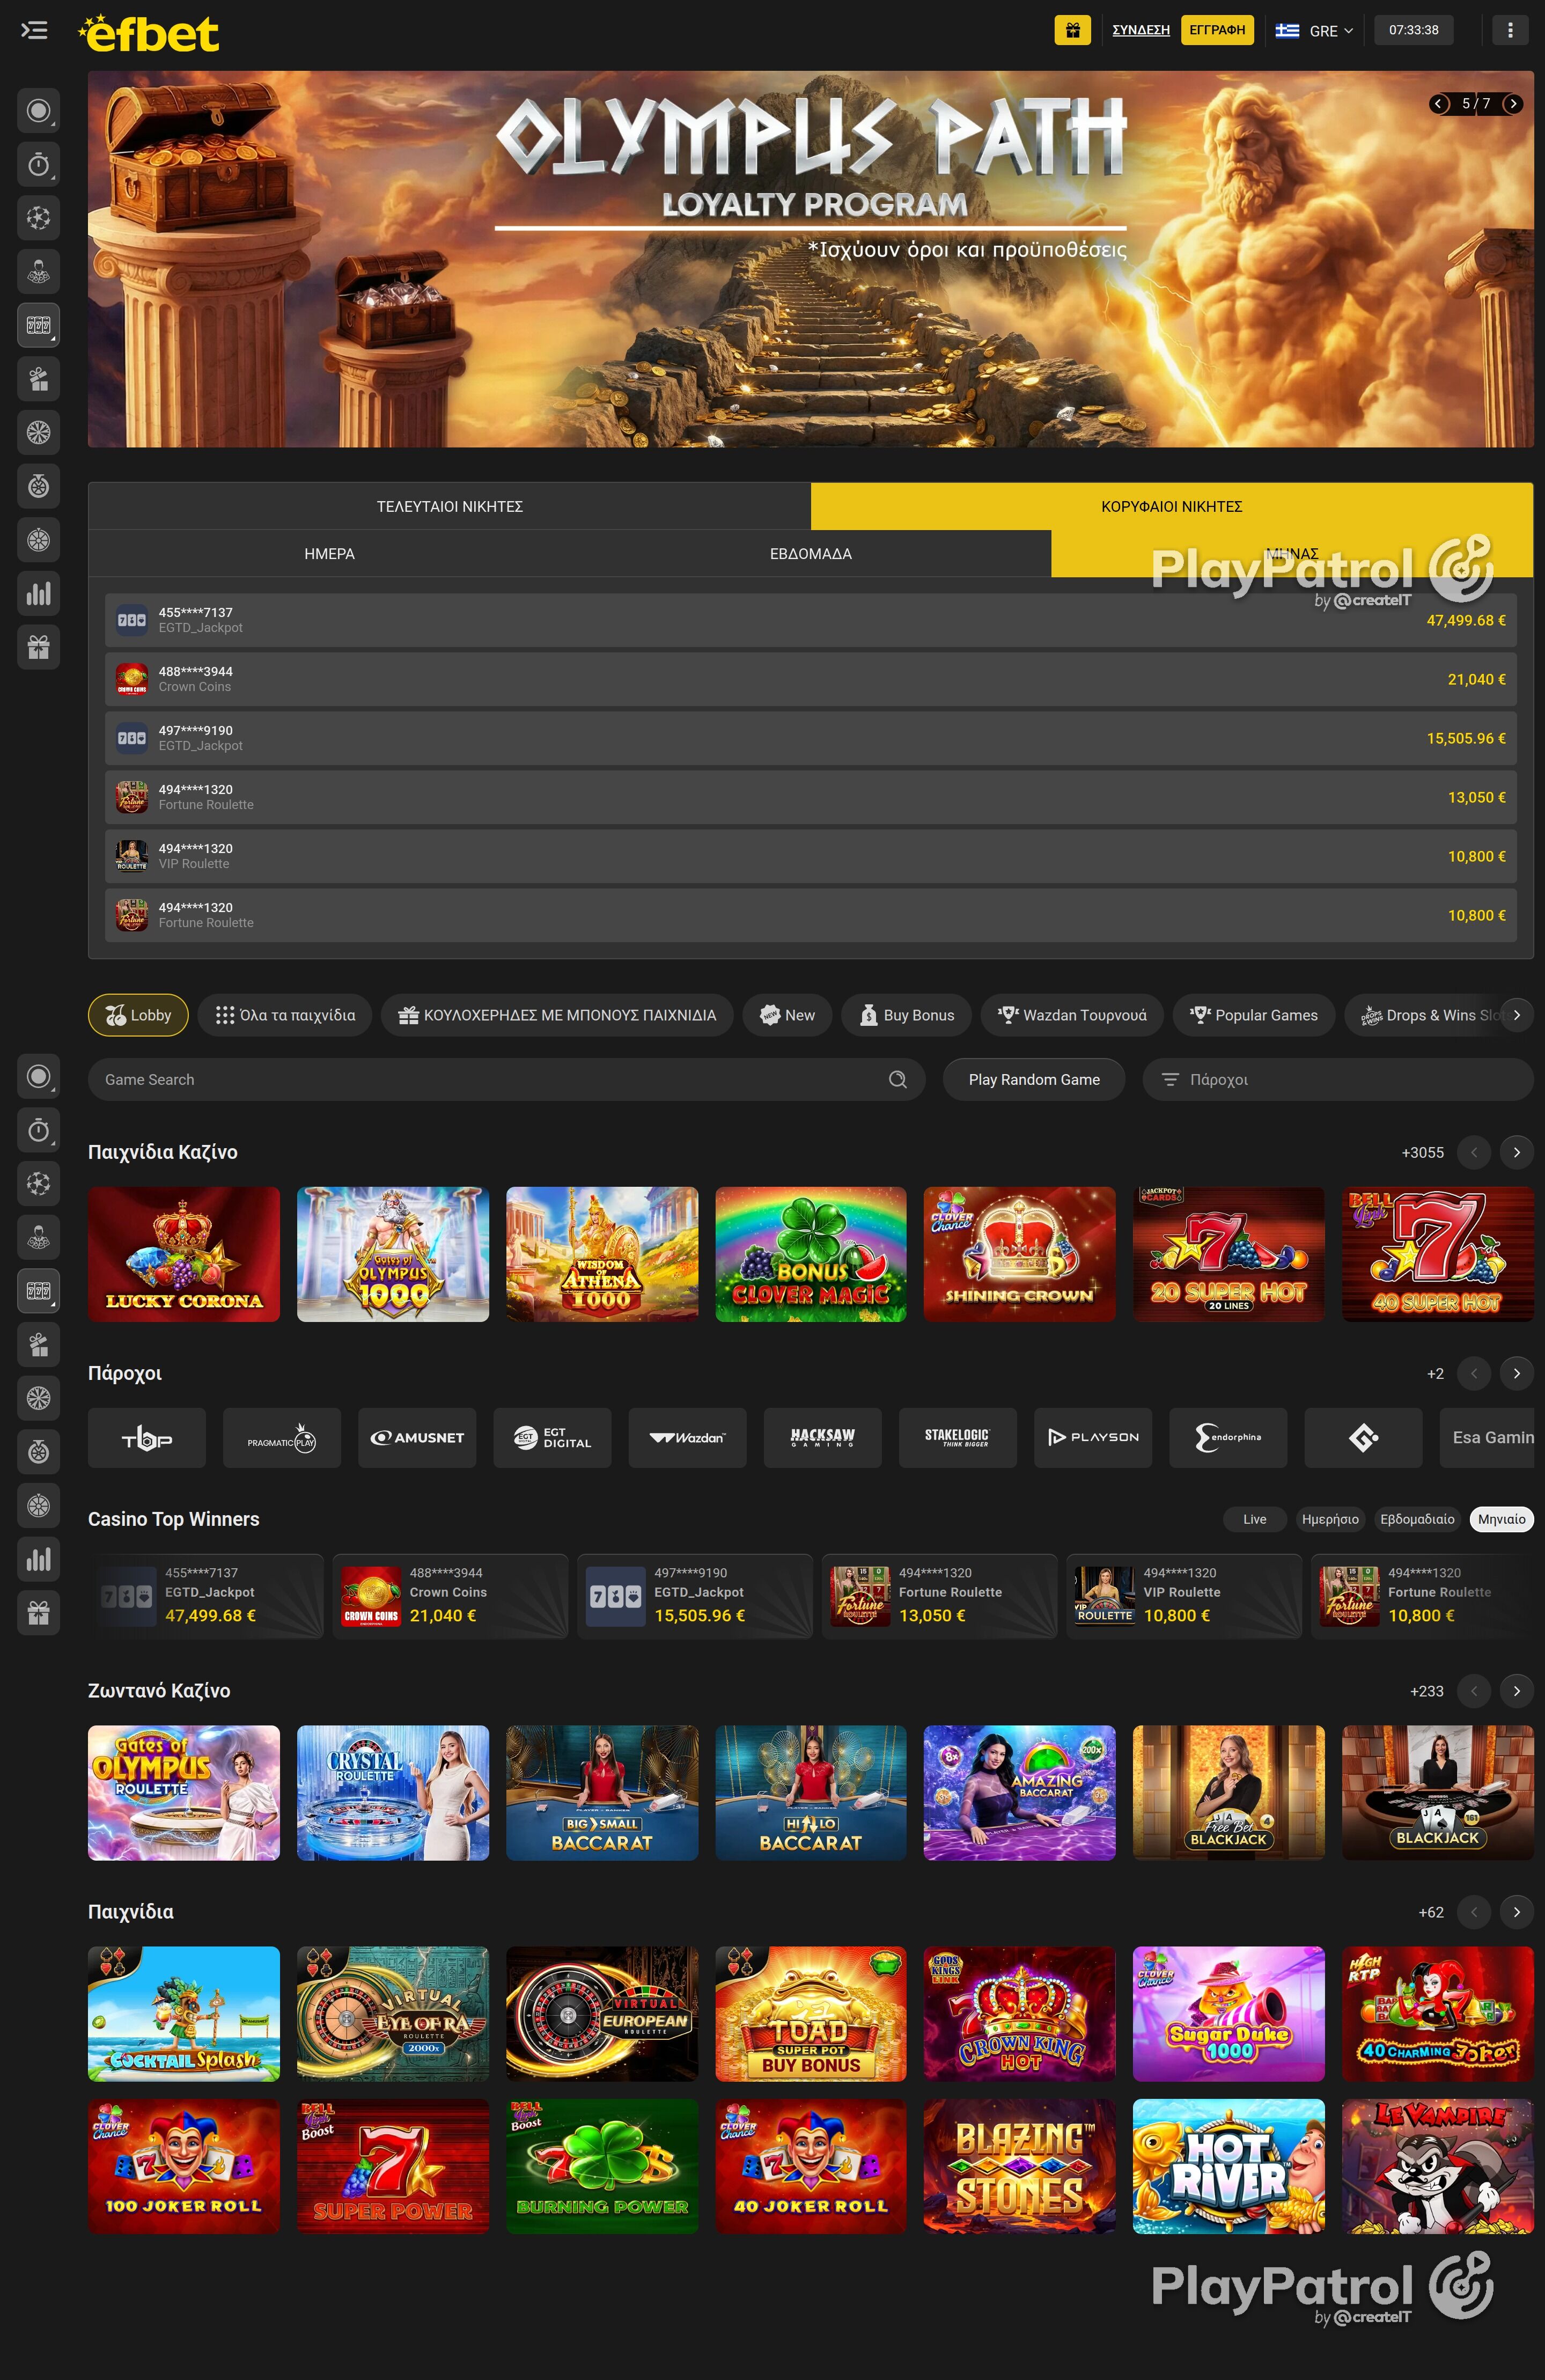Show next games in Παιχνίδια Καζίνο row
Screen dimensions: 1545x2380
[x=1516, y=1152]
